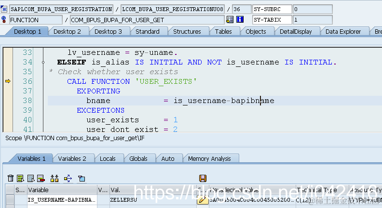Image resolution: width=382 pixels, height=208 pixels.
Task: Select the Auto tab
Action: pos(168,158)
